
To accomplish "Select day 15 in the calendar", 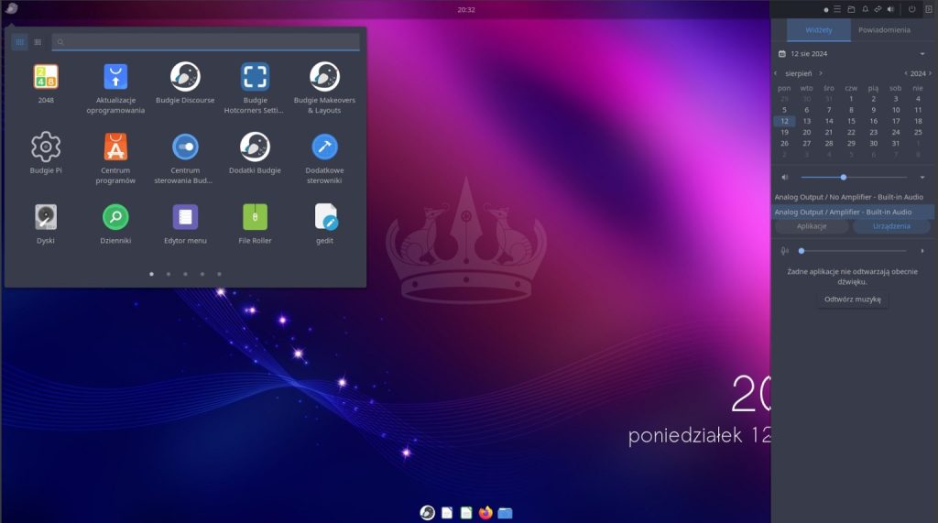I will point(851,121).
